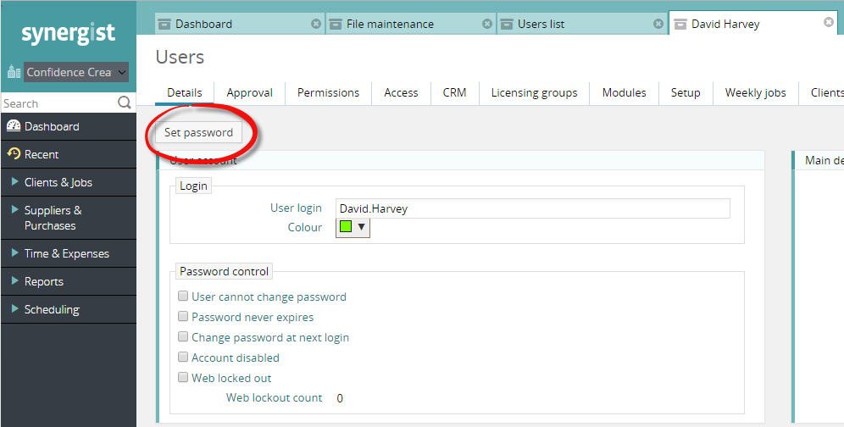Toggle Change password at next login

click(183, 337)
